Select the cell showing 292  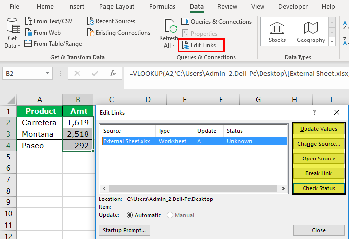pos(78,145)
